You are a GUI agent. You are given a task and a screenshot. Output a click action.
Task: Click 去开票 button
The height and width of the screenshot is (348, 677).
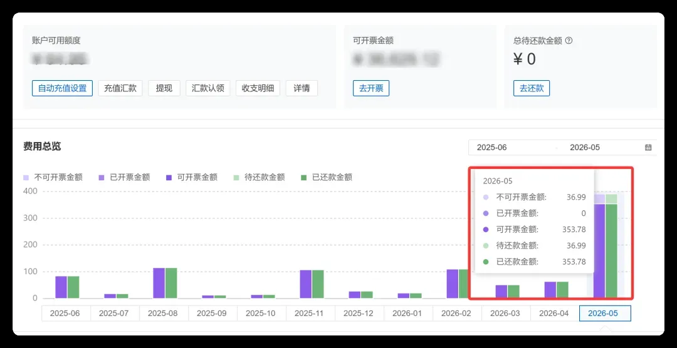(x=371, y=88)
